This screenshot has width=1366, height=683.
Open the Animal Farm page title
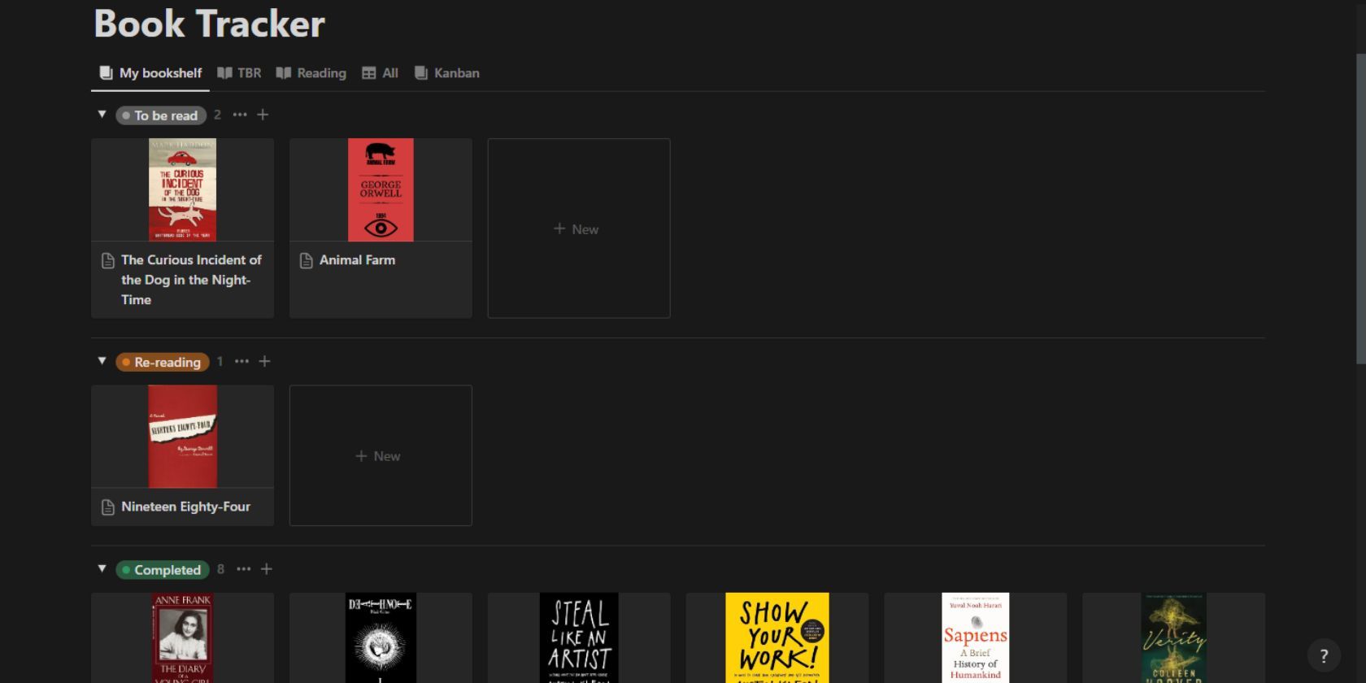click(357, 260)
